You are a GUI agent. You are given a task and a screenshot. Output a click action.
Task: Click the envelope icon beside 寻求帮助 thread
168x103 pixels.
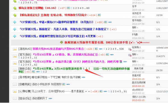[x=15, y=77]
